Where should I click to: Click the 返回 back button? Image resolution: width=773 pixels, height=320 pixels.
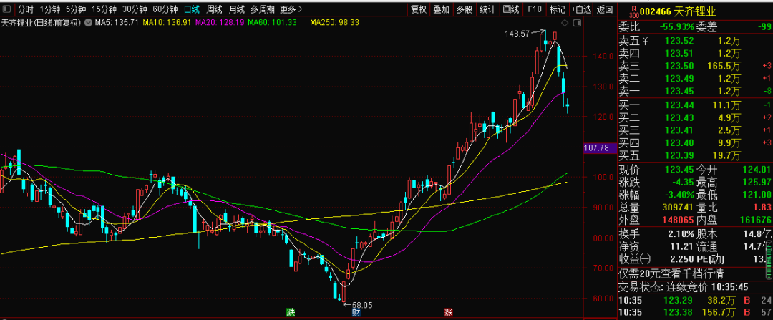[604, 9]
